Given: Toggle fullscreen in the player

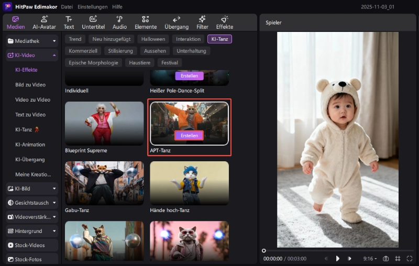Looking at the screenshot, I should (409, 259).
